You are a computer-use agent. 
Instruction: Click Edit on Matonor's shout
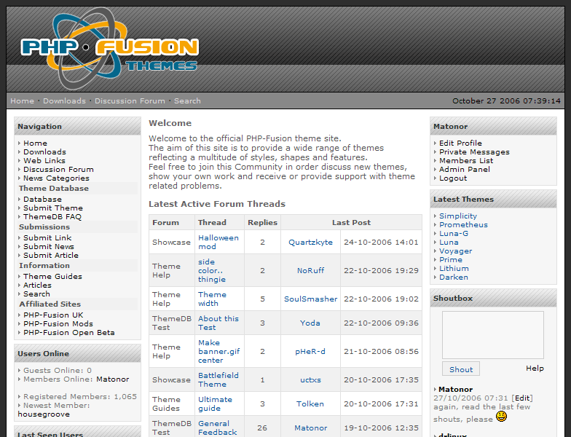coord(522,398)
